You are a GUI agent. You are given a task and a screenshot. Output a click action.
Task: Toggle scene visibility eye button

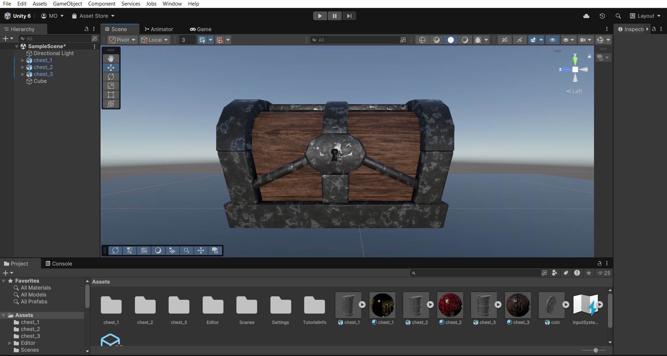553,40
